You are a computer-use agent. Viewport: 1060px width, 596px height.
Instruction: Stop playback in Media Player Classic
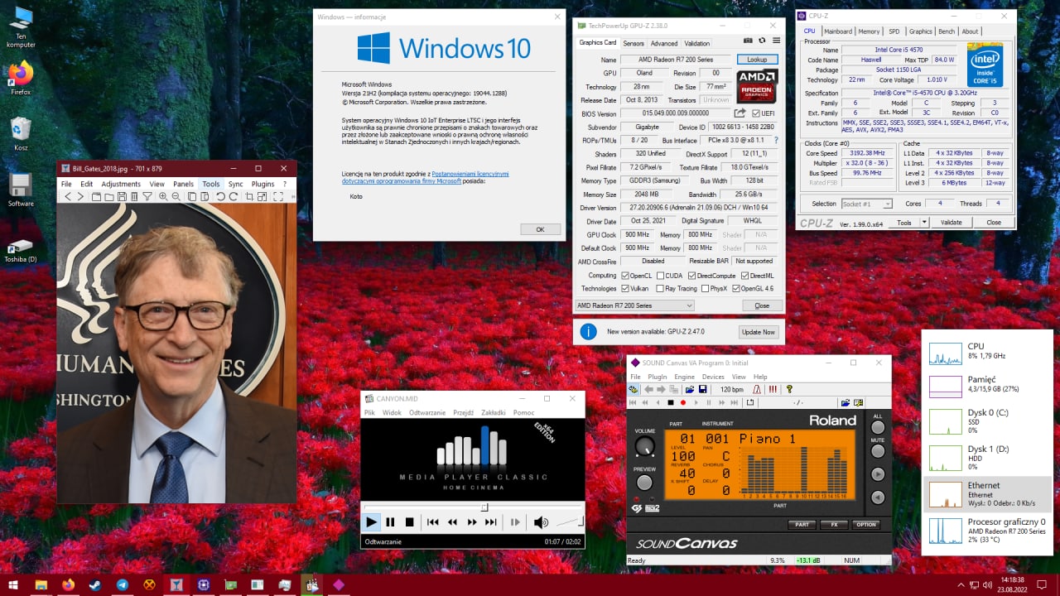[x=409, y=521]
